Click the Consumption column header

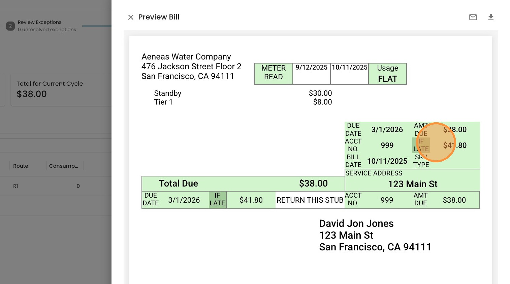63,166
